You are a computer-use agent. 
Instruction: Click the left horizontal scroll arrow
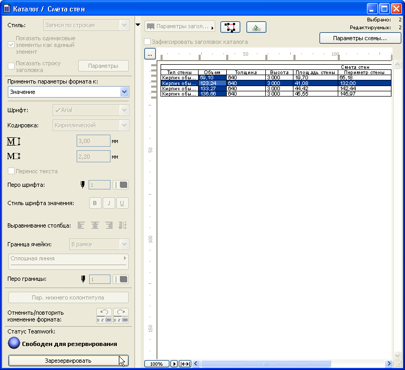(x=196, y=364)
